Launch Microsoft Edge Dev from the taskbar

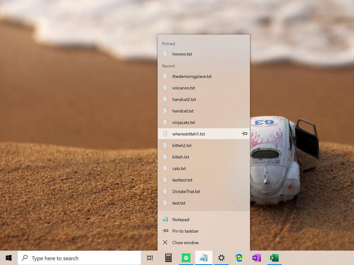(239, 257)
